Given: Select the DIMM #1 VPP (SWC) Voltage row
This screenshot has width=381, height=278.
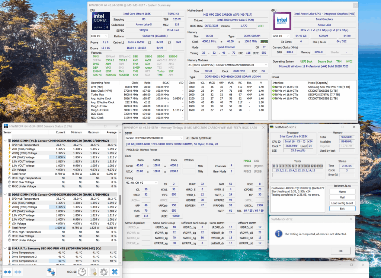Looking at the screenshot, I should (60, 157).
